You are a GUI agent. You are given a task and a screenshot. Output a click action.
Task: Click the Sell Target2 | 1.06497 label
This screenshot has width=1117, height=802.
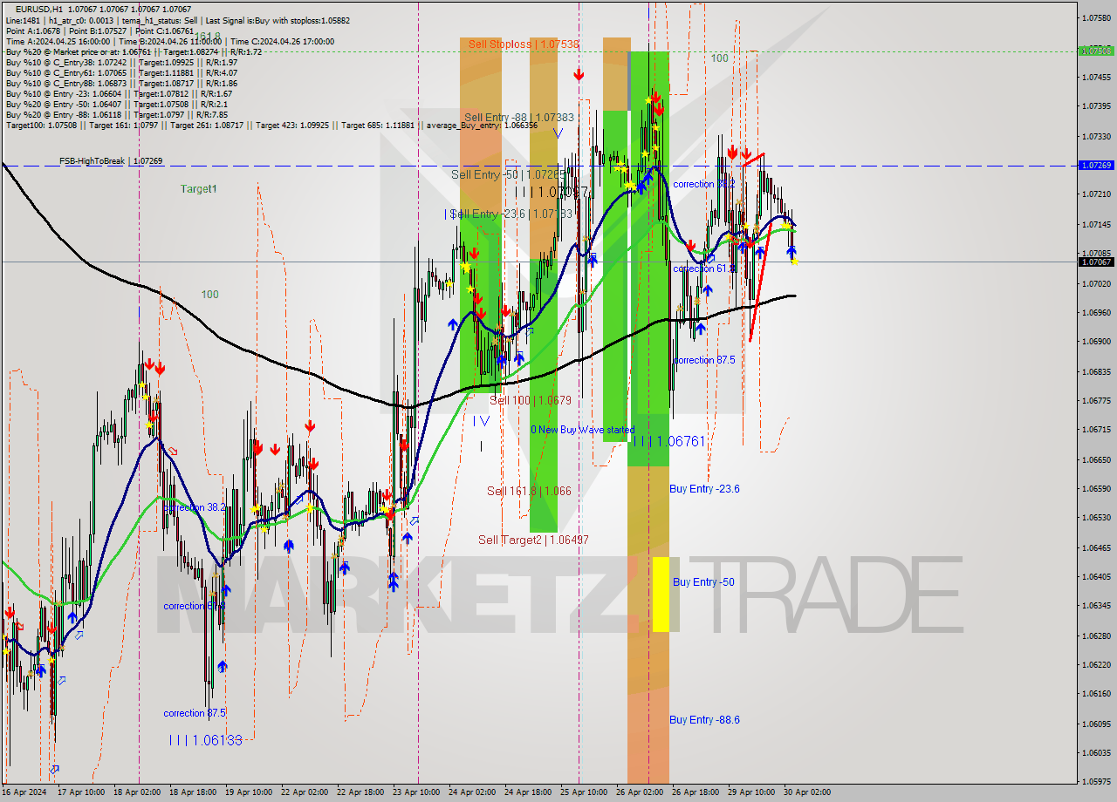(x=533, y=540)
